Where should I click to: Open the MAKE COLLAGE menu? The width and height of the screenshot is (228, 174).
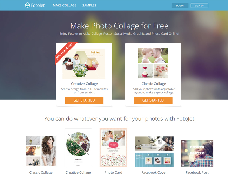(65, 5)
